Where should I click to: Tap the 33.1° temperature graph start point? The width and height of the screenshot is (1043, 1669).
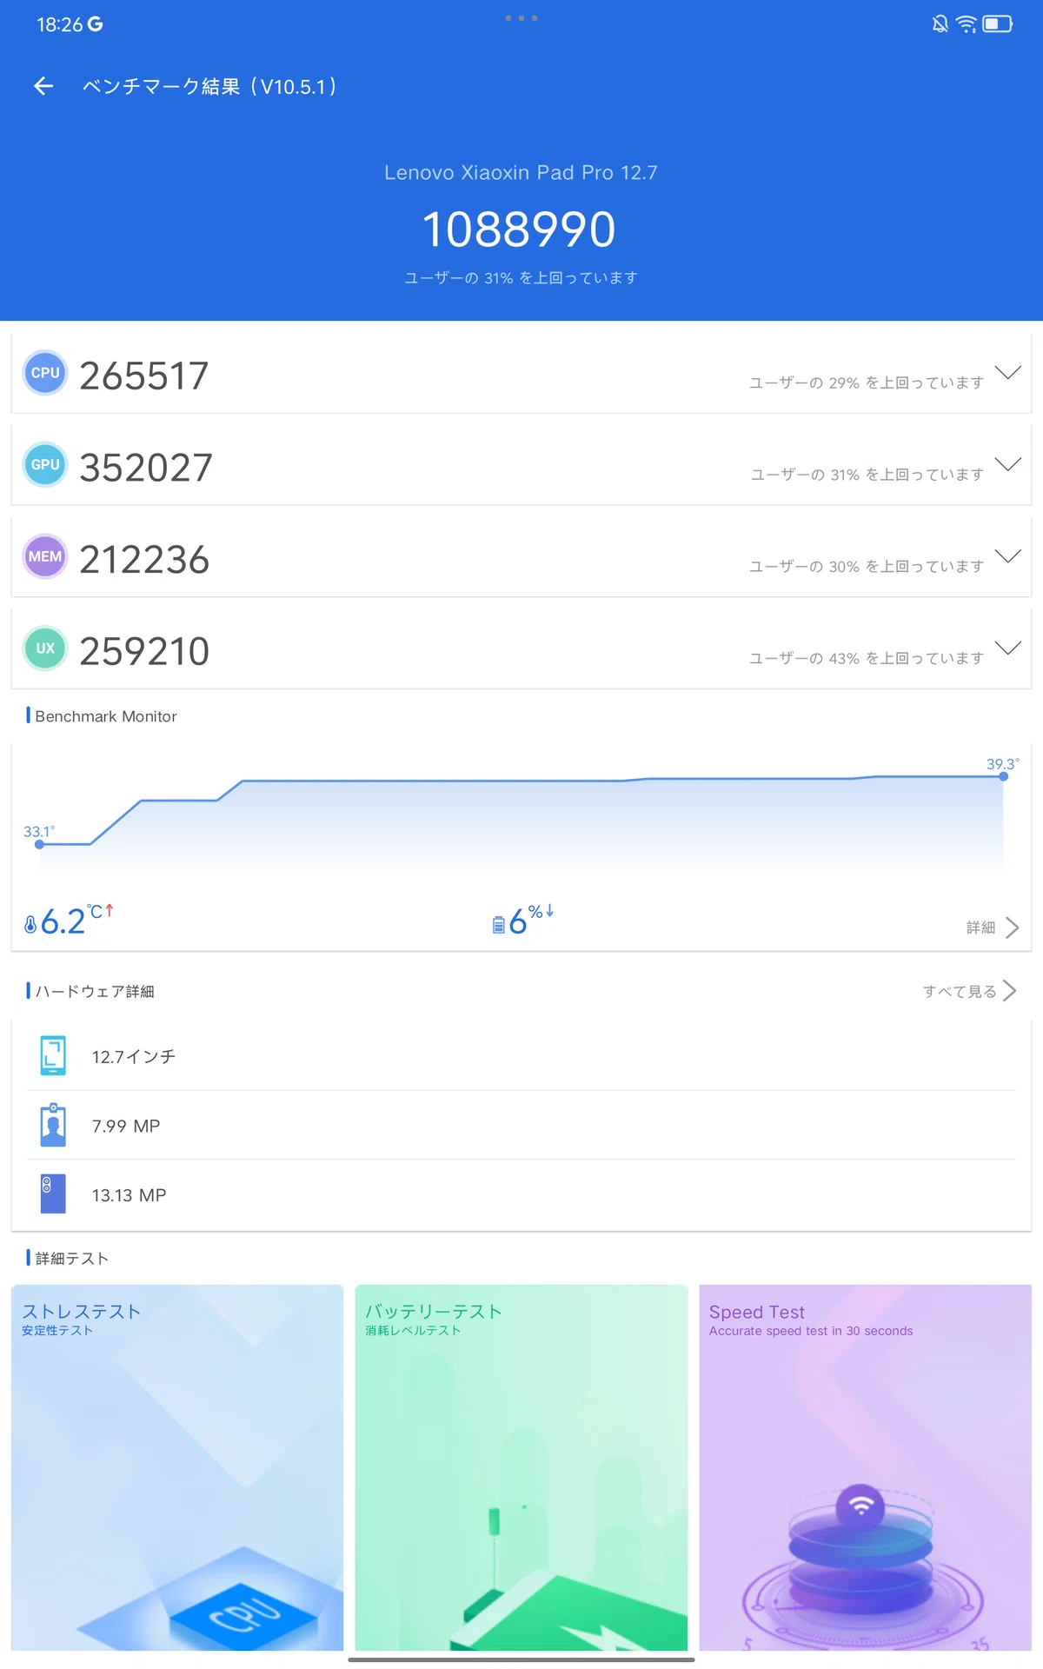[x=39, y=843]
